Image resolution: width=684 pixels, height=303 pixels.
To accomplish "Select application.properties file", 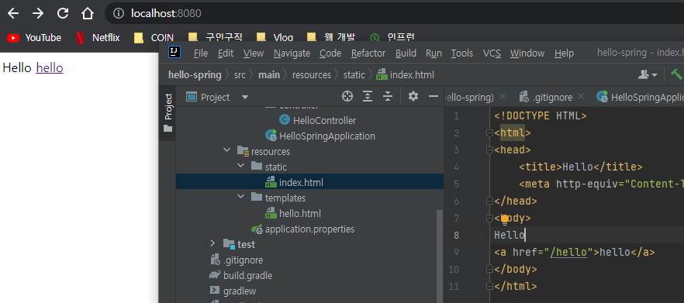I will (x=302, y=229).
